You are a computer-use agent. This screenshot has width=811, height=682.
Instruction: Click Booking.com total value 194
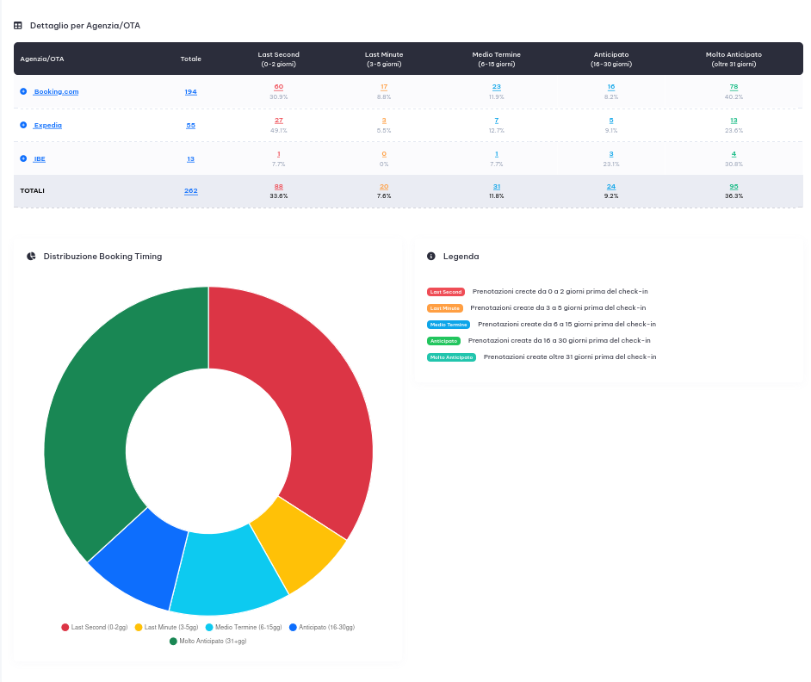[190, 91]
